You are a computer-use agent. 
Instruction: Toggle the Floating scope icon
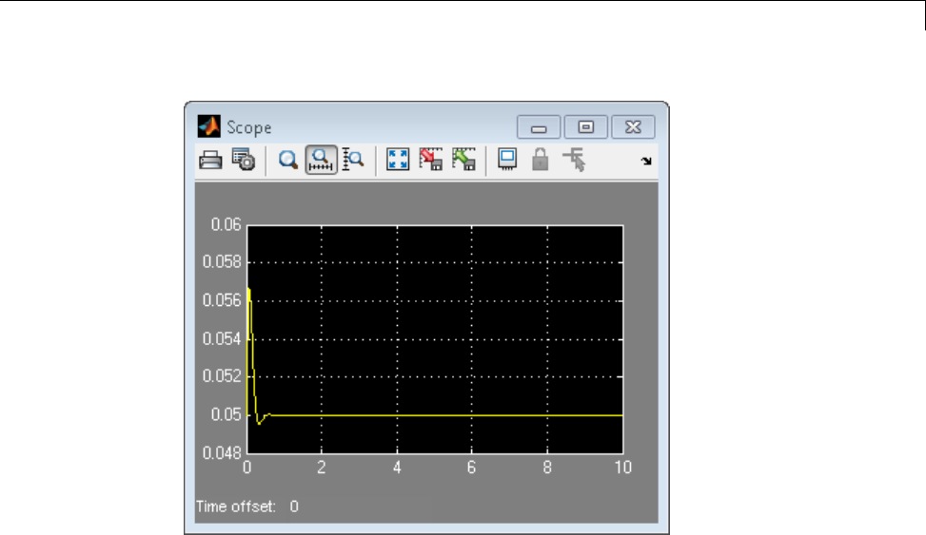507,160
